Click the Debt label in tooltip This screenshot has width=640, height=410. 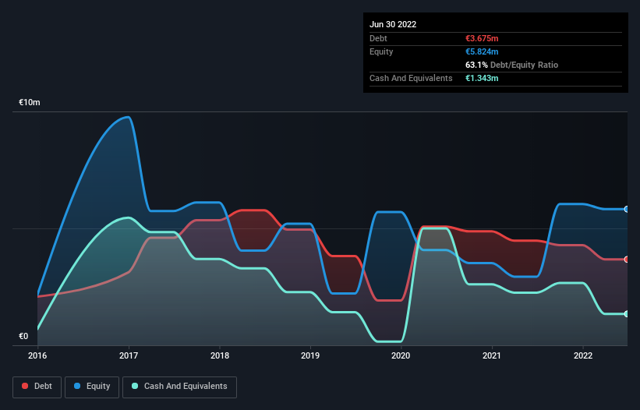point(378,38)
